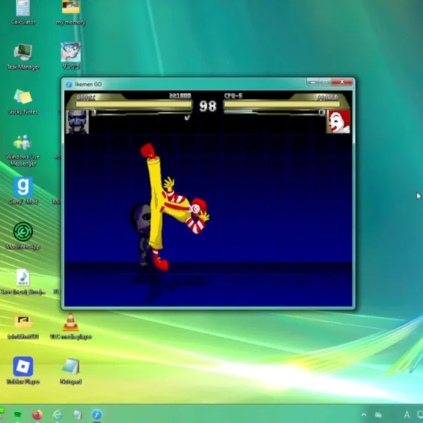423x423 pixels.
Task: Open the VLC media player icon
Action: (x=70, y=326)
